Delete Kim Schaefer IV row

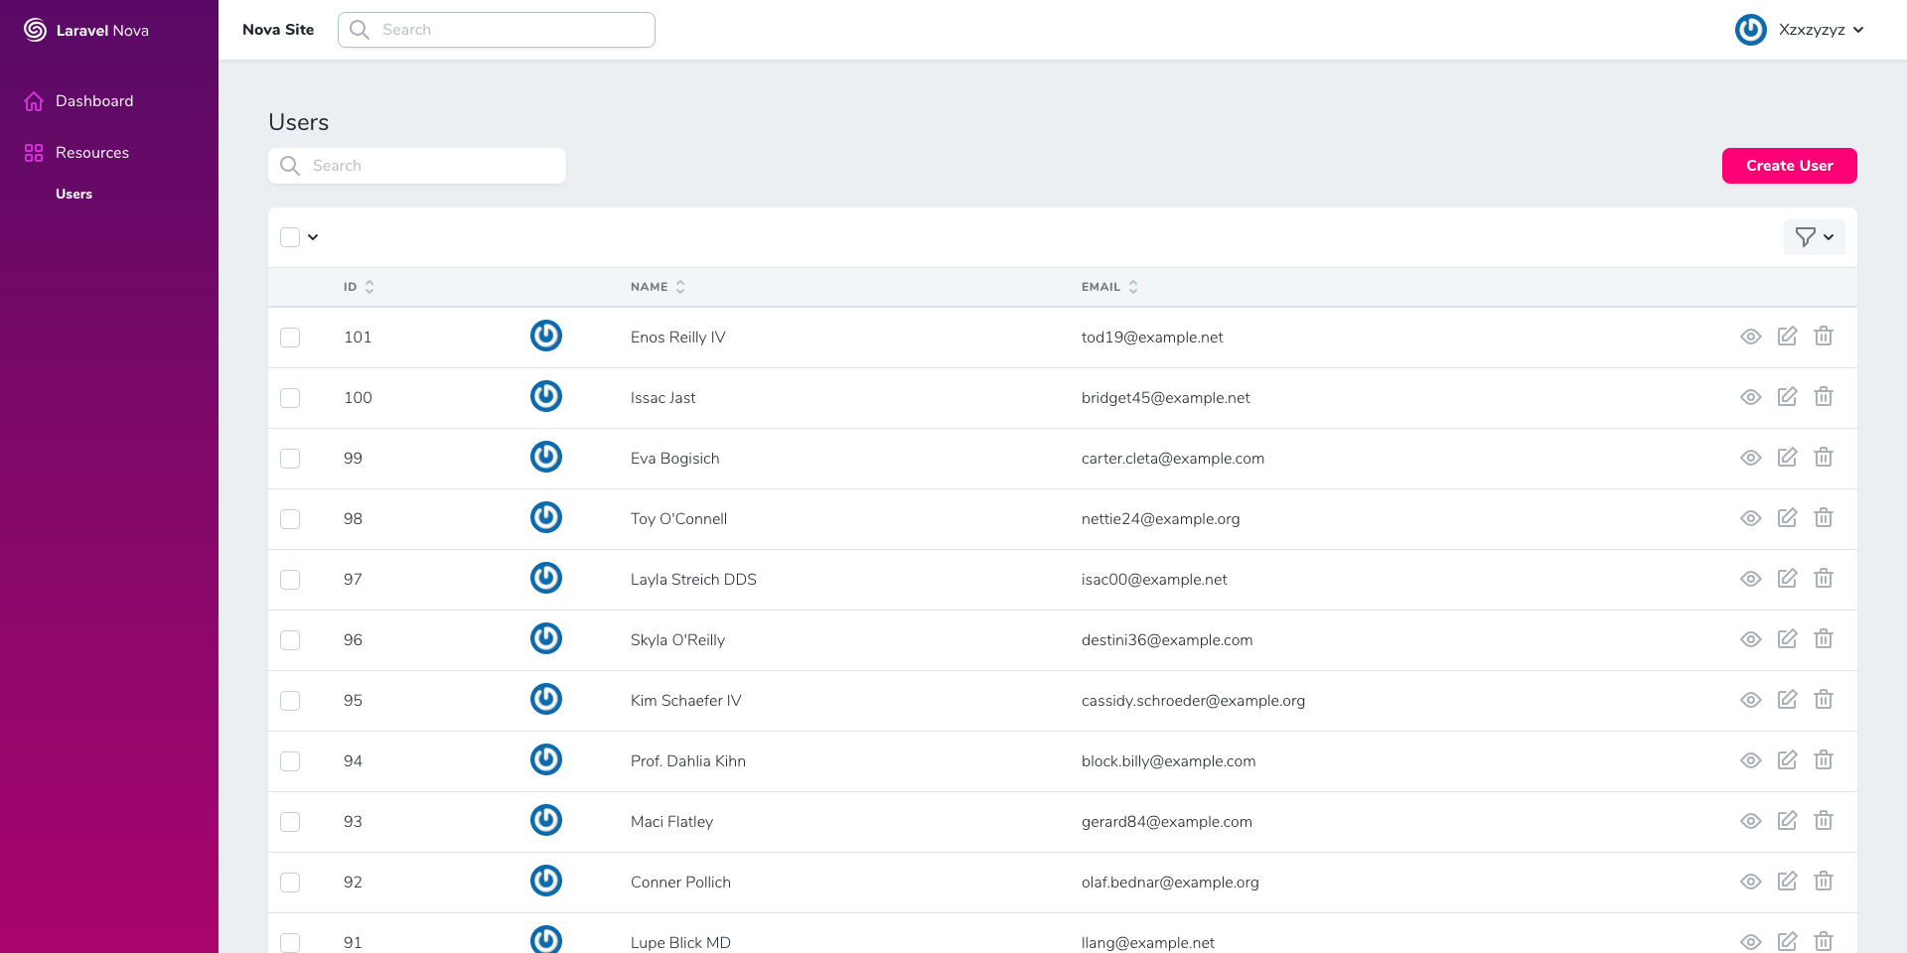coord(1824,699)
